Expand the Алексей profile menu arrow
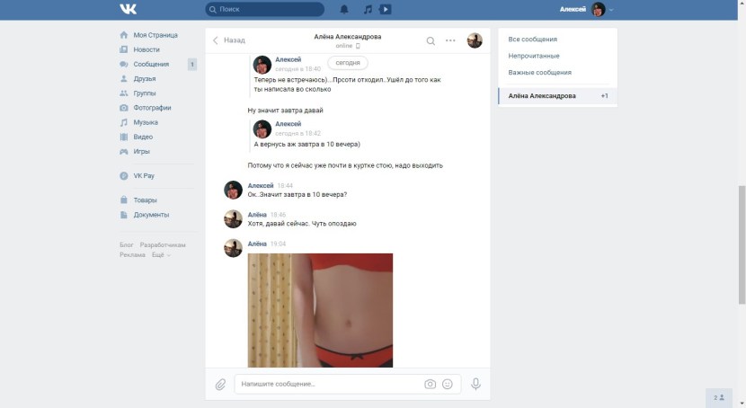Viewport: 746px width, 408px height. pyautogui.click(x=611, y=11)
